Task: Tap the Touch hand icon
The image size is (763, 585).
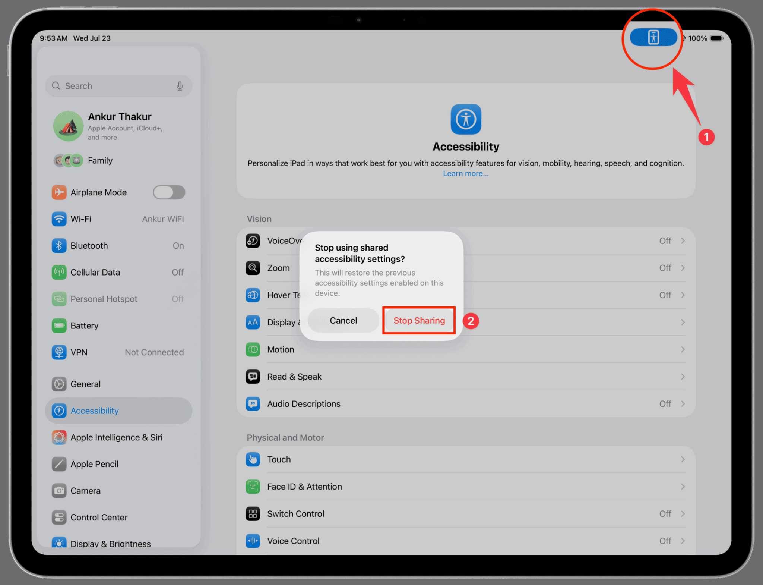Action: coord(253,459)
